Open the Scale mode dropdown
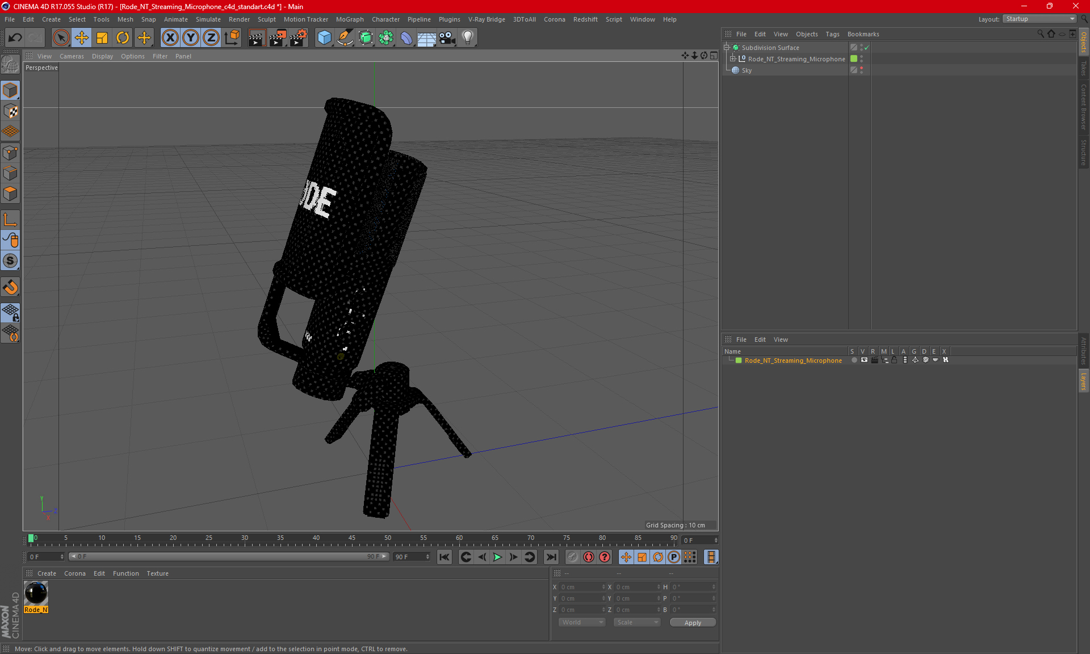This screenshot has height=654, width=1090. pos(636,622)
